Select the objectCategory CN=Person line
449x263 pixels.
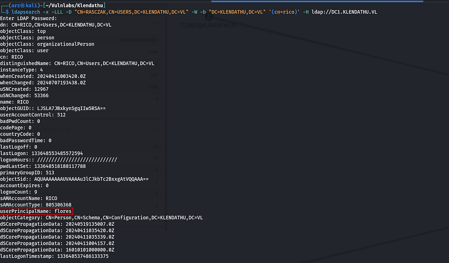(101, 218)
